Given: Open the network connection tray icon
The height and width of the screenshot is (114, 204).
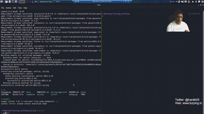Looking at the screenshot, I should [x=179, y=2].
